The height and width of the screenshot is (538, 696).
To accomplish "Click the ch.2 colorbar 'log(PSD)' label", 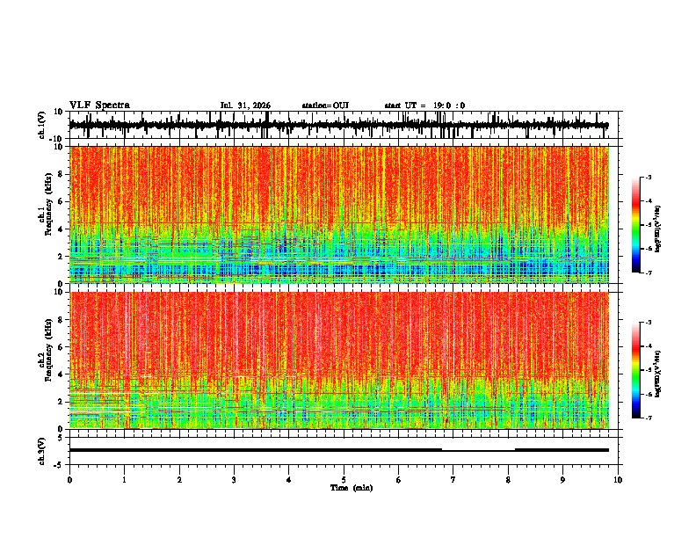I will 657,372.
